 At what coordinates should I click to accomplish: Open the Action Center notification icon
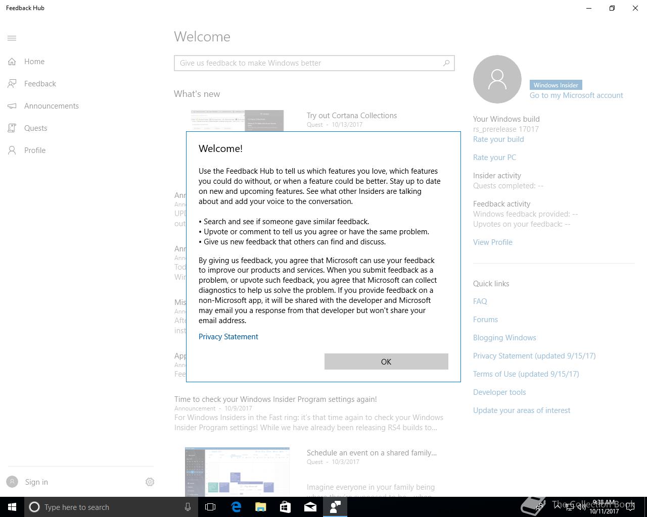coord(630,507)
